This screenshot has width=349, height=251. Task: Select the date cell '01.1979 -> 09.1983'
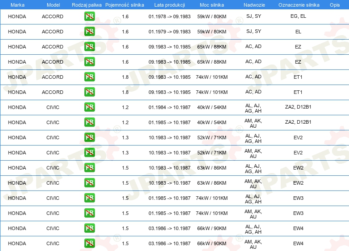170,32
